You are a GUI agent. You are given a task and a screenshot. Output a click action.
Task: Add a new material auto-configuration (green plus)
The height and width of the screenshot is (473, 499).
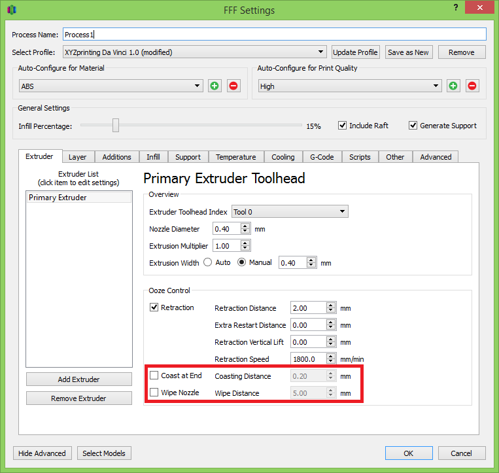215,86
